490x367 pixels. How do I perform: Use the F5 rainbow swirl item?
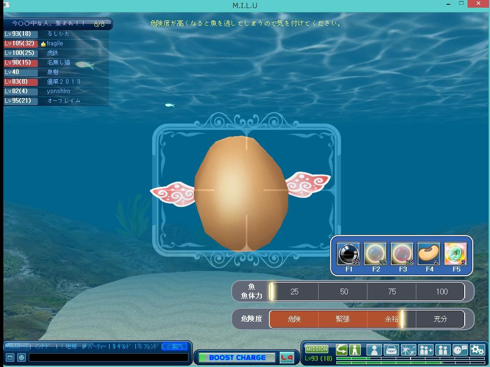456,254
